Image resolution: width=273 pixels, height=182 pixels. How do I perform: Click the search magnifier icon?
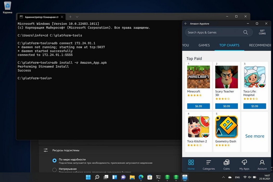245,32
